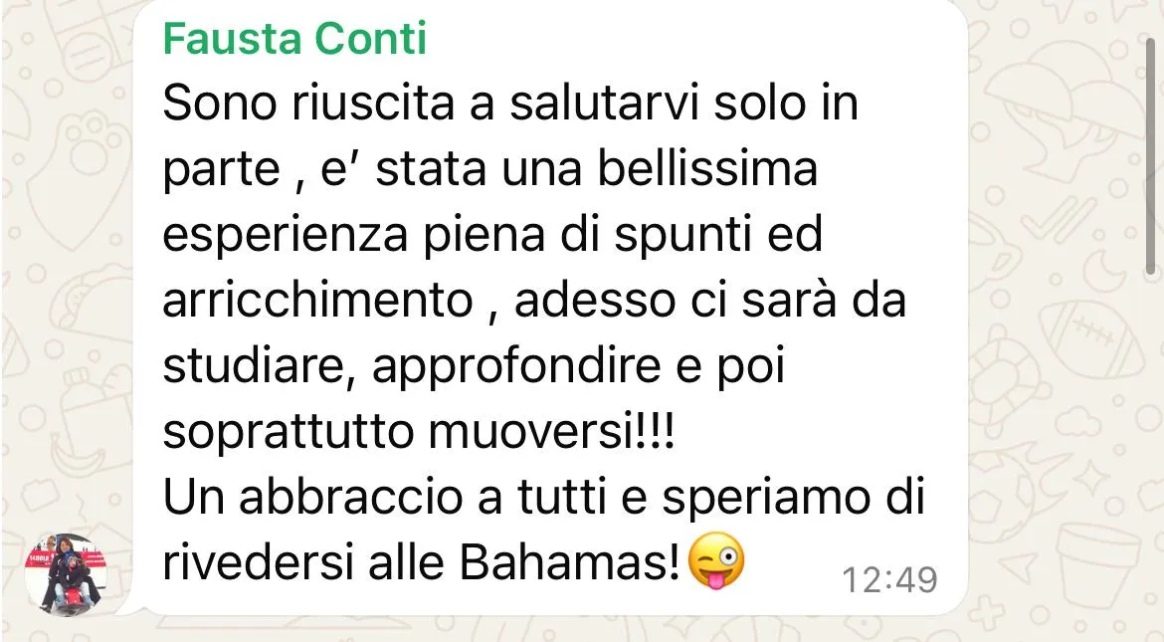
Task: Click the word speriamo in the message
Action: click(x=765, y=497)
